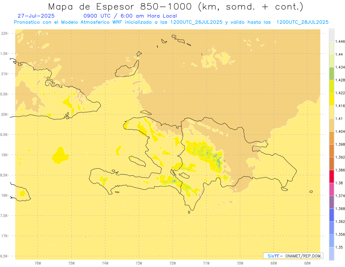345x267 pixels.
Task: Click the initialization time '1200UTC_26JUL2025'
Action: coord(196,22)
